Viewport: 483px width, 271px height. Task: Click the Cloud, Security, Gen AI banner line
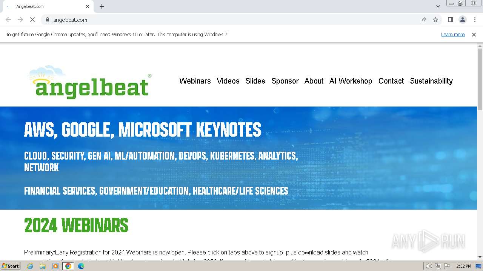click(161, 161)
